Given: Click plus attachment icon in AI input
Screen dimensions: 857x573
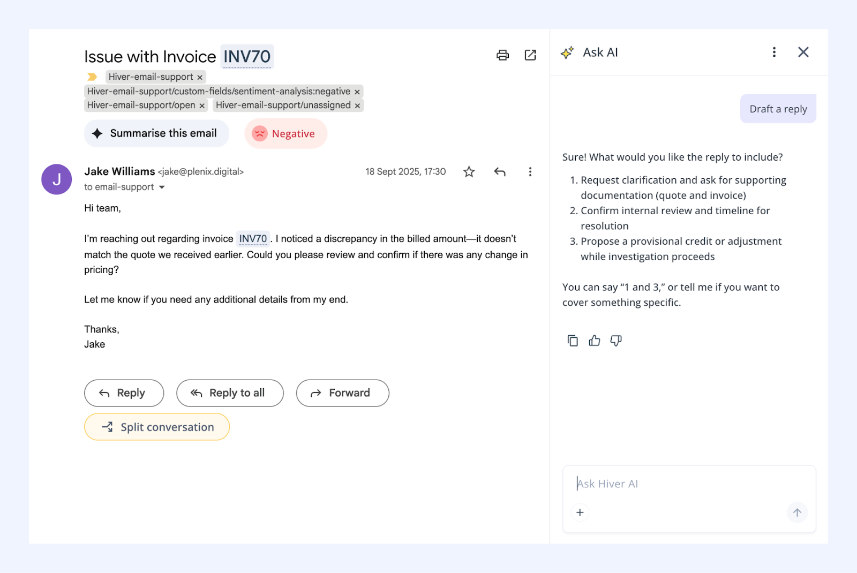Looking at the screenshot, I should [x=580, y=512].
